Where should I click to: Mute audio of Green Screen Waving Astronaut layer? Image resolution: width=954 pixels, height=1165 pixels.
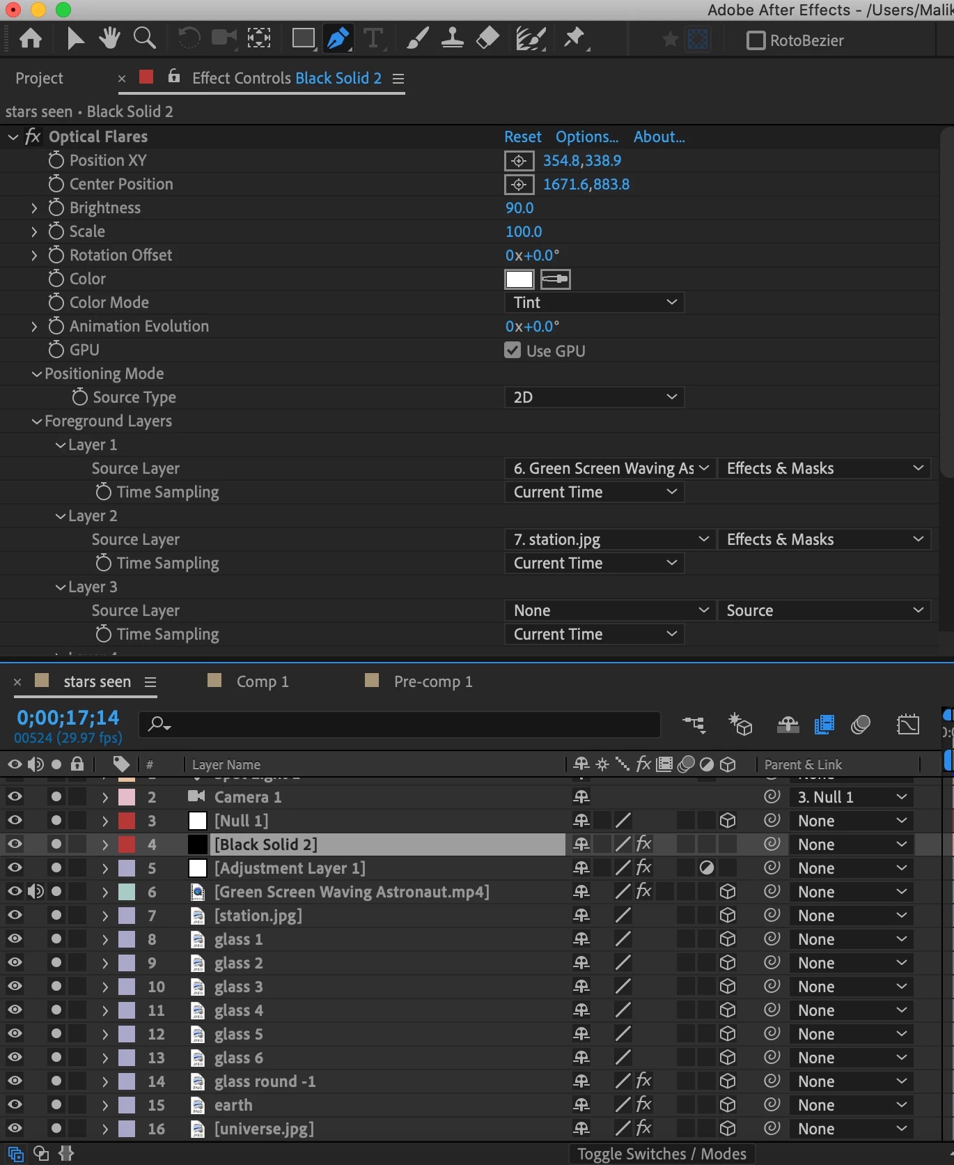pyautogui.click(x=36, y=891)
